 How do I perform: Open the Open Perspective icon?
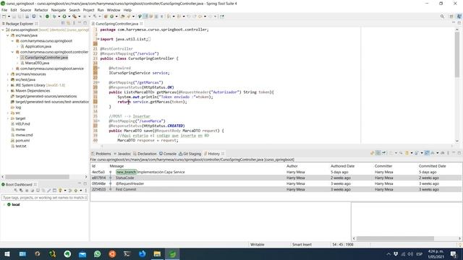(451, 17)
